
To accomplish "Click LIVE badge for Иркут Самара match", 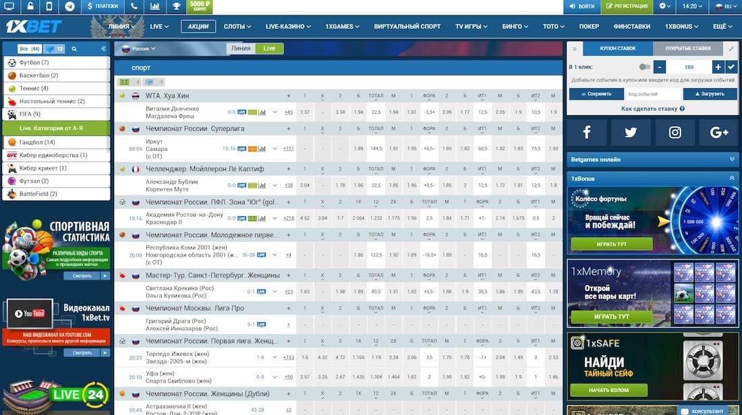I will (x=241, y=149).
